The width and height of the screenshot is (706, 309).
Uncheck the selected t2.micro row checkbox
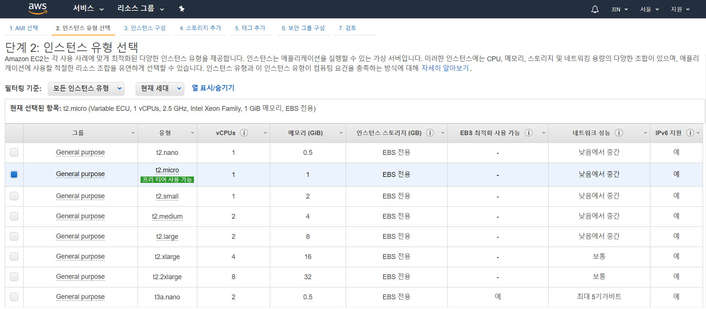(x=14, y=174)
